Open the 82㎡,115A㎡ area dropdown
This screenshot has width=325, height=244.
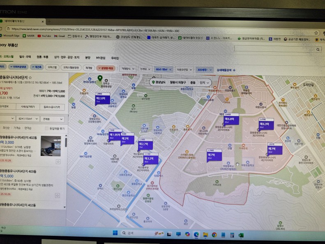click(28, 119)
